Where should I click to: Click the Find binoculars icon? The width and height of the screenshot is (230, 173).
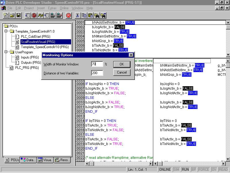tap(97, 16)
